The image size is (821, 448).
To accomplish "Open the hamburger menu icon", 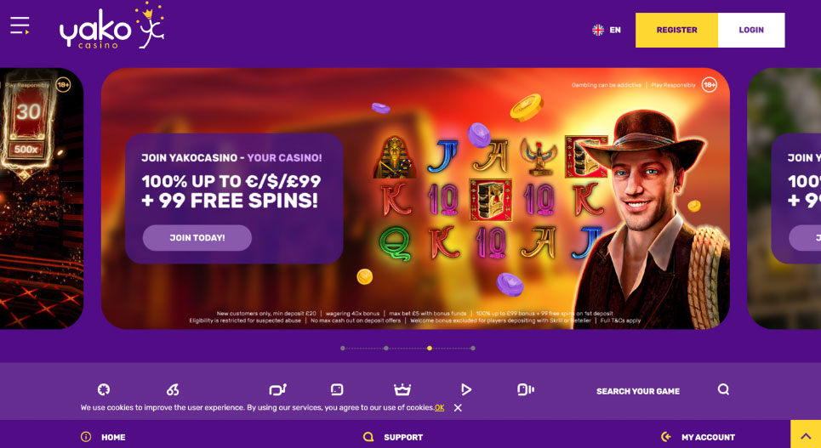I will 20,26.
